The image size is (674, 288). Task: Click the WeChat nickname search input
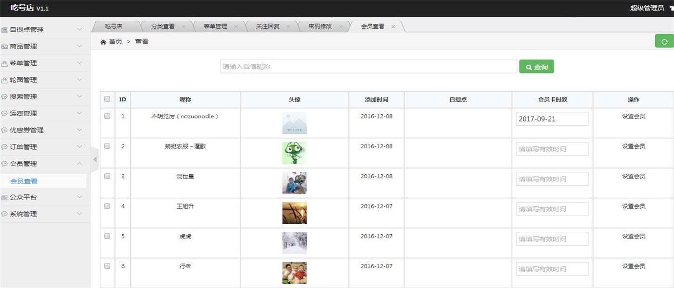click(368, 67)
